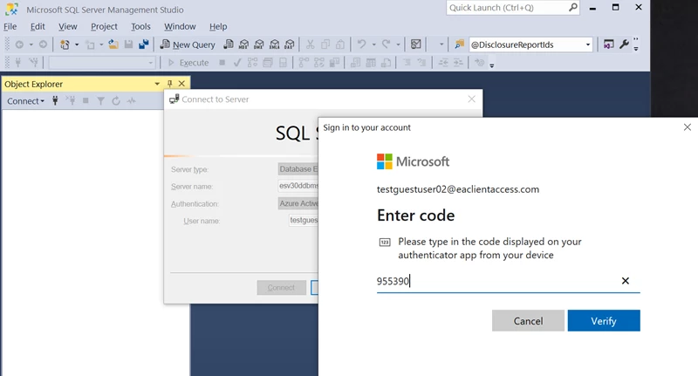
Task: Open the Help menu
Action: [218, 27]
